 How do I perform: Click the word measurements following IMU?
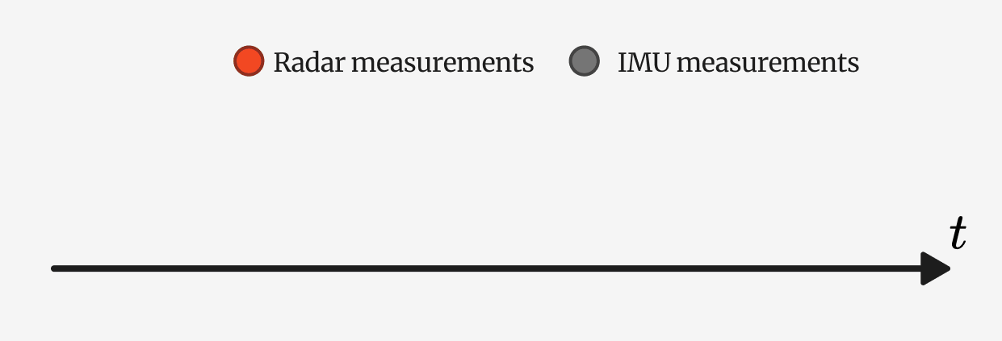[768, 63]
